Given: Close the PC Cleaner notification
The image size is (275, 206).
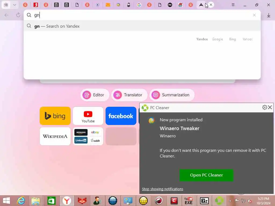Looking at the screenshot, I should [270, 107].
